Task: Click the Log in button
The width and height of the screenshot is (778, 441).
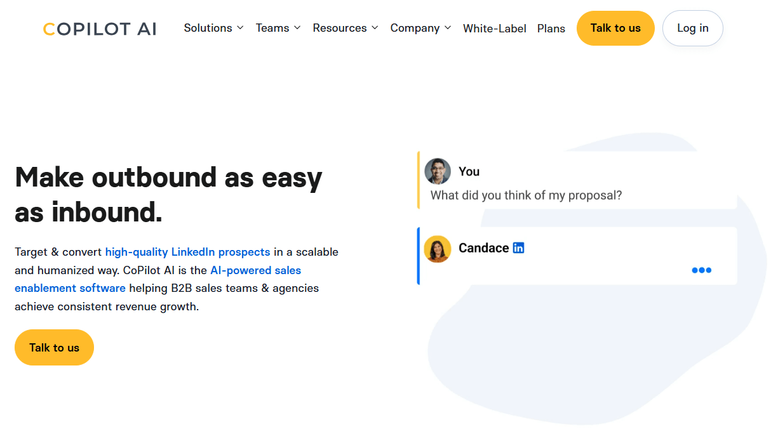Action: coord(692,28)
